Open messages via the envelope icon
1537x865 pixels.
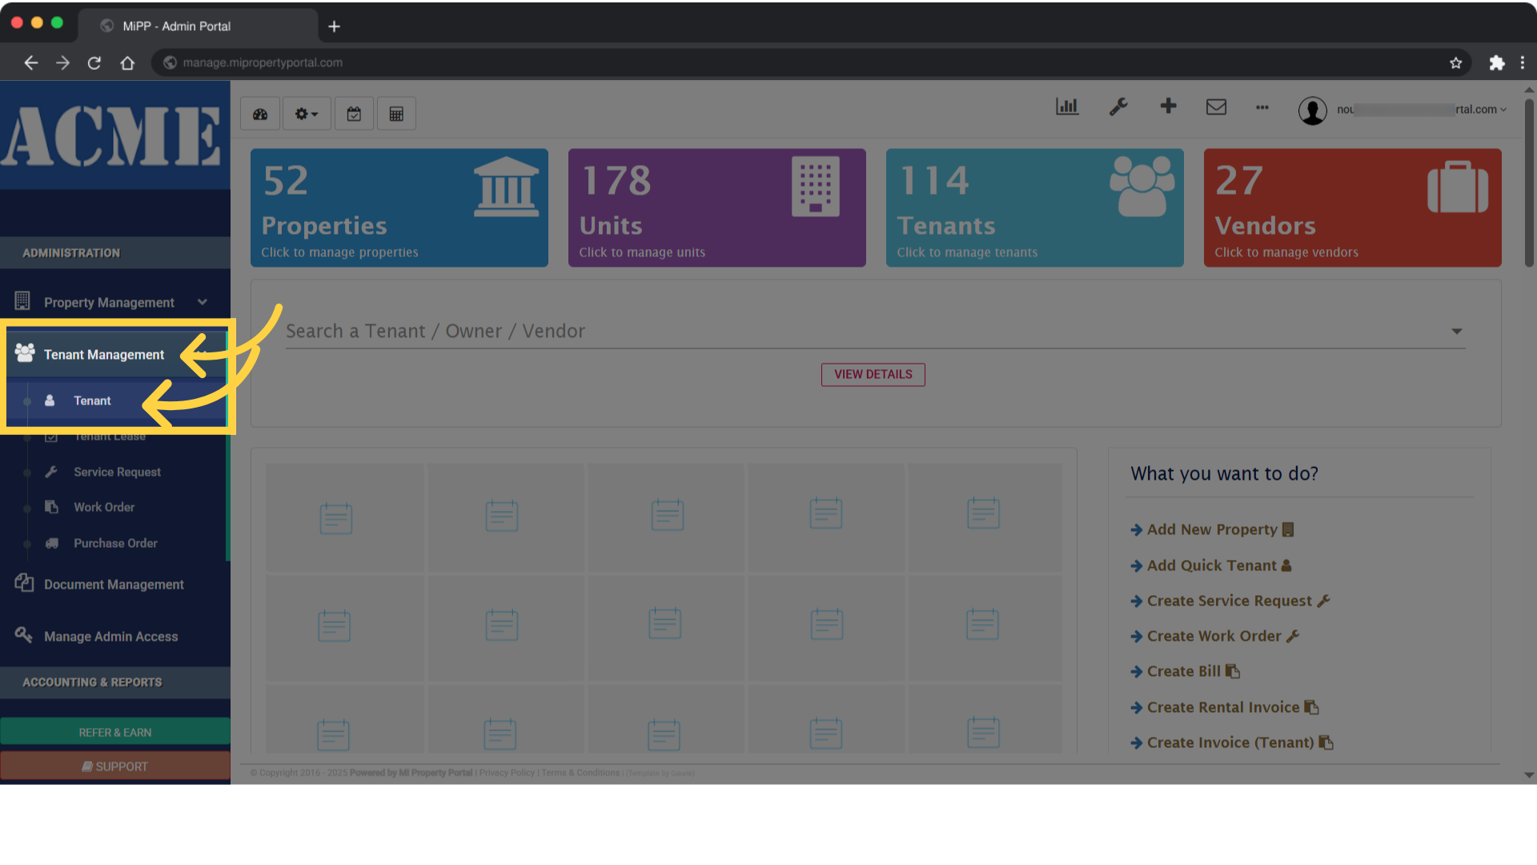click(x=1216, y=107)
